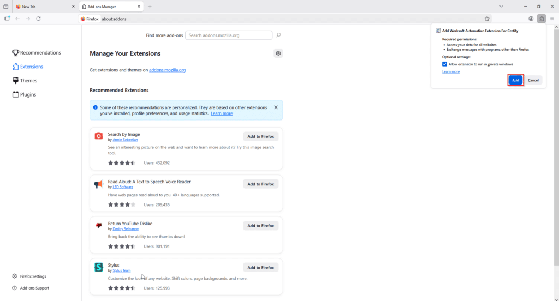Click the Search by Image extension title
The height and width of the screenshot is (301, 559).
pyautogui.click(x=124, y=134)
